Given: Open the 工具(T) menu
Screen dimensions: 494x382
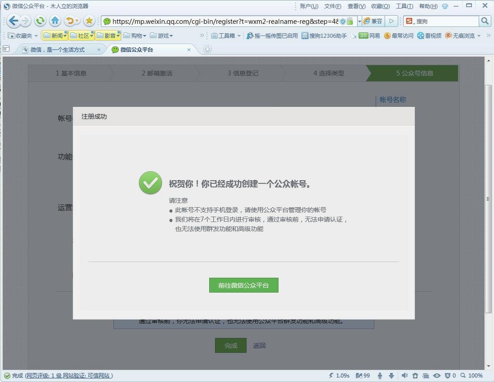Looking at the screenshot, I should [404, 6].
